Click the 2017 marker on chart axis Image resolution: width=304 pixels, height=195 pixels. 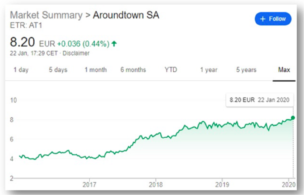pos(89,185)
